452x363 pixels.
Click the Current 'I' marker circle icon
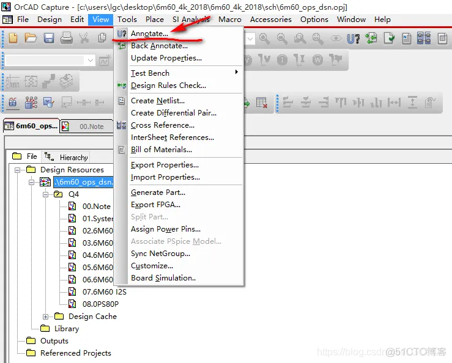point(282,60)
